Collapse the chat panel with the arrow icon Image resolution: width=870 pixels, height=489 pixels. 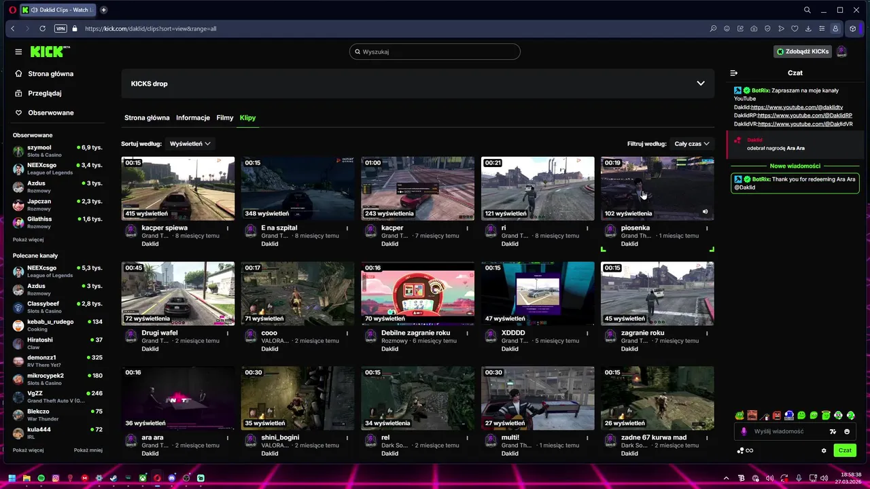click(734, 73)
